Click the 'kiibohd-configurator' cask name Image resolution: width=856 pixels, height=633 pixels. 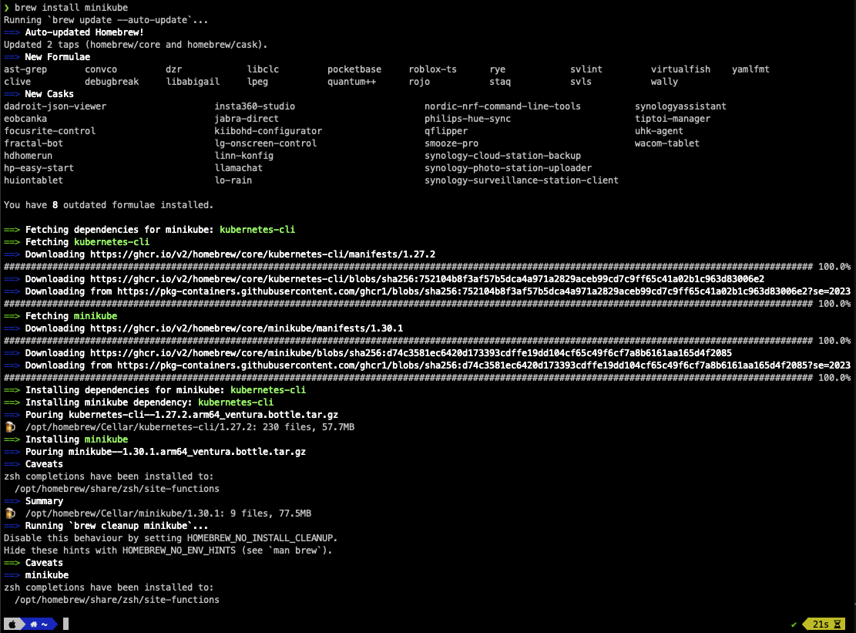268,131
